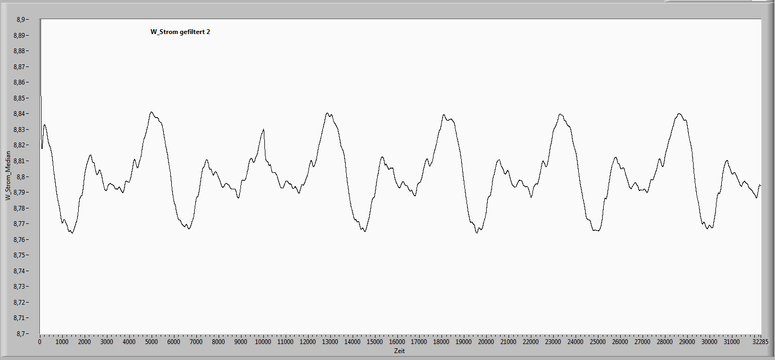Image resolution: width=775 pixels, height=360 pixels.
Task: Click X-axis tick label 15000
Action: click(x=375, y=342)
